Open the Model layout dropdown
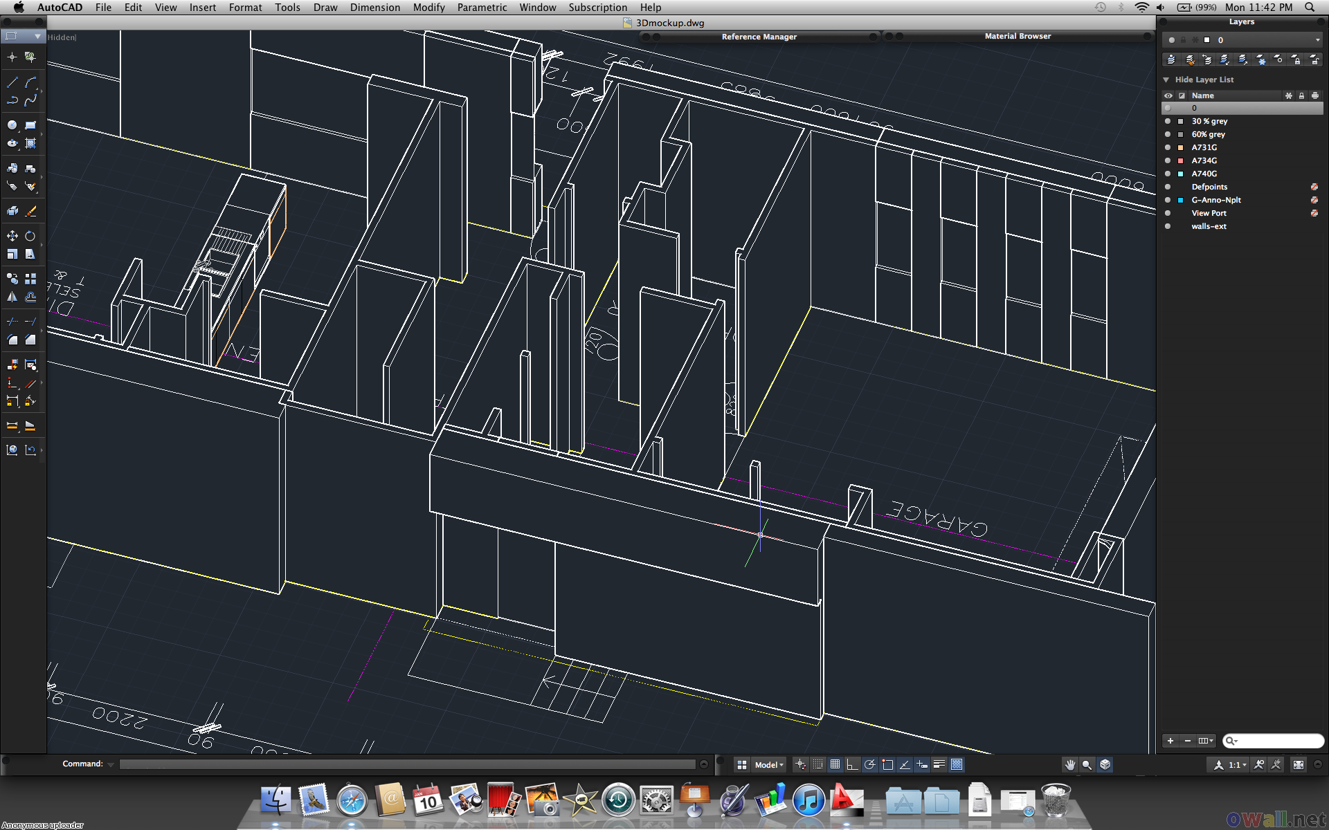 point(768,764)
